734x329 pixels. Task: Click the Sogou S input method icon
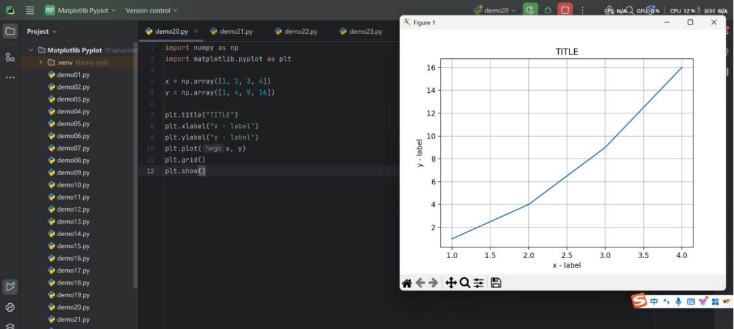click(x=640, y=301)
